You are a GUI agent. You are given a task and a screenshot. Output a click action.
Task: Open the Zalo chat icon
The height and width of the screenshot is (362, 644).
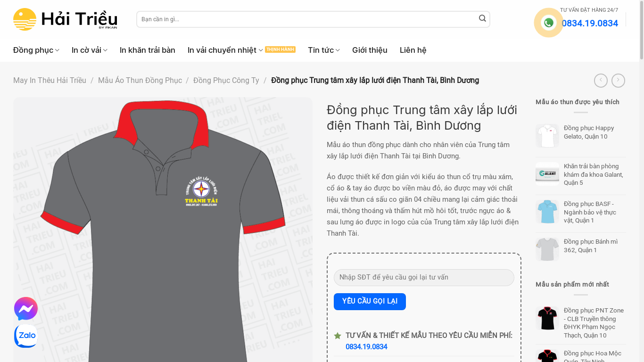26,336
